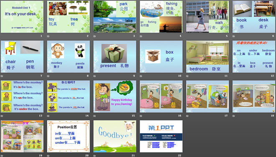Click the animation star under the Position slide 20
Screen dimensions: 276x157
[48, 155]
